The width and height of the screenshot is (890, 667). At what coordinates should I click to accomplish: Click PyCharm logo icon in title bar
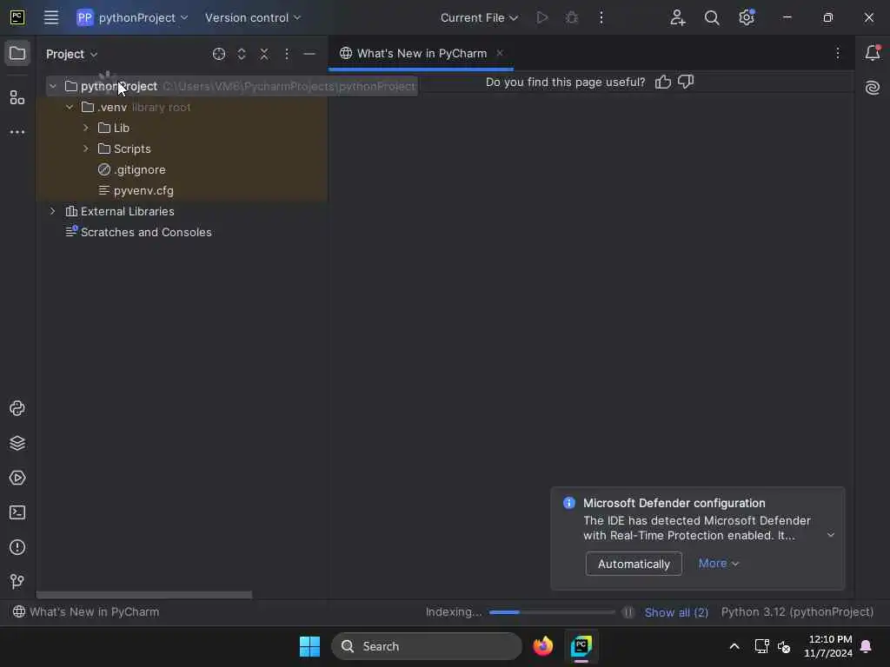(x=17, y=17)
